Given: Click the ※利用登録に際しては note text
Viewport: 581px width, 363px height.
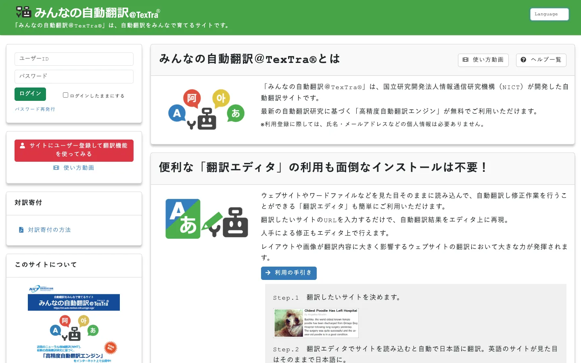Looking at the screenshot, I should coord(373,124).
